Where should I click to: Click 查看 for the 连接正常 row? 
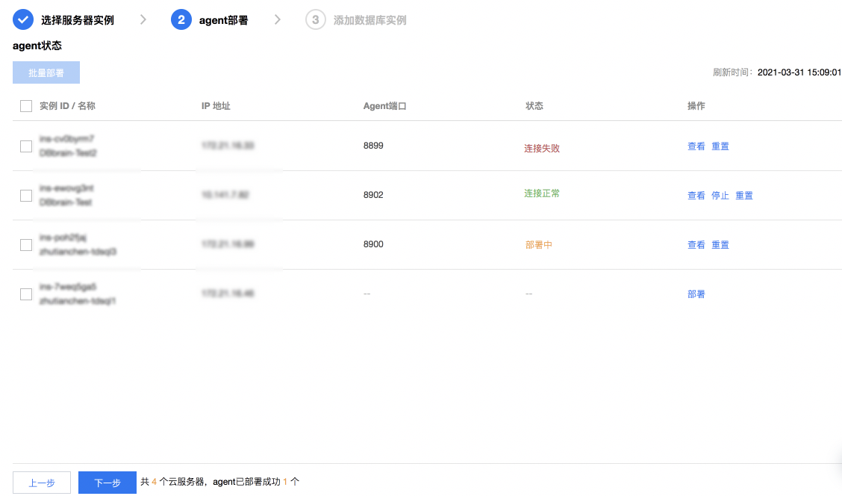(696, 196)
